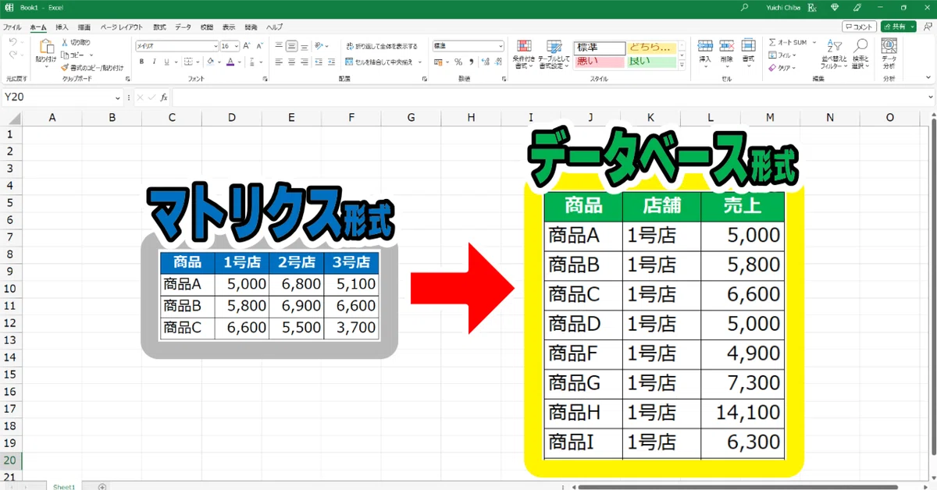Switch to the データ tab

(x=183, y=27)
